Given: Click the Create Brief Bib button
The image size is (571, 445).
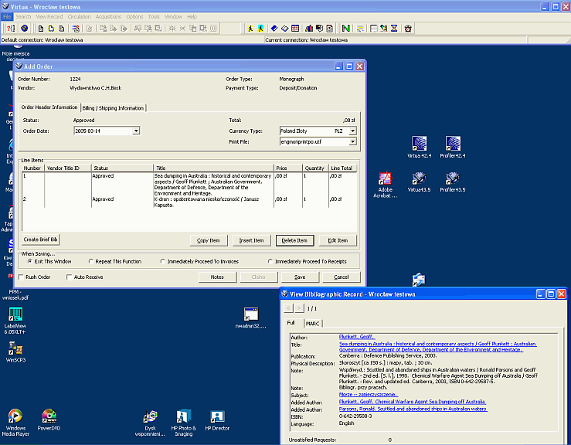Looking at the screenshot, I should [x=40, y=239].
